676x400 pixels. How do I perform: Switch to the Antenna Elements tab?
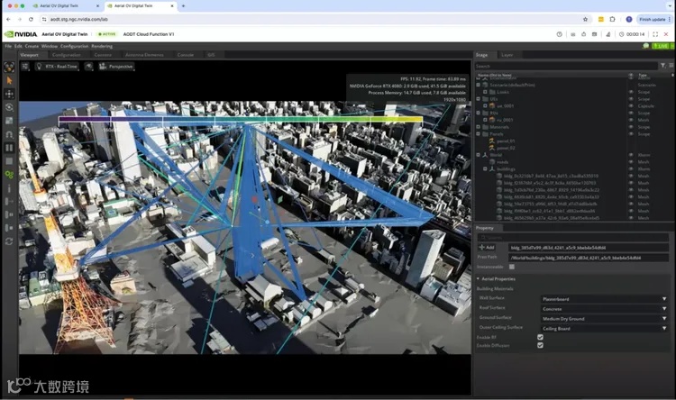144,55
